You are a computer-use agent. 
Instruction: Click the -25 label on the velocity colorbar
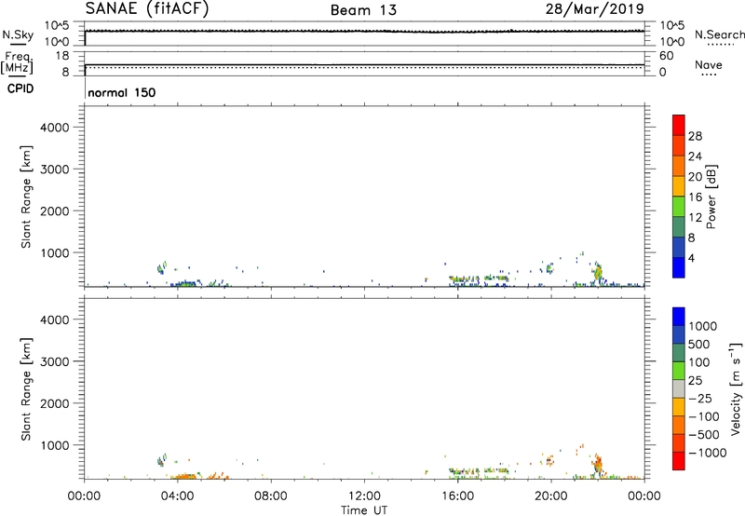(x=699, y=398)
